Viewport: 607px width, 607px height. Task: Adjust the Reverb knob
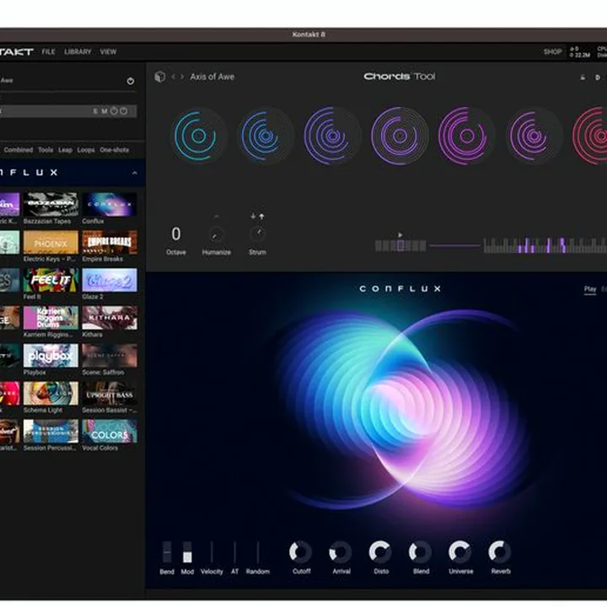click(500, 551)
